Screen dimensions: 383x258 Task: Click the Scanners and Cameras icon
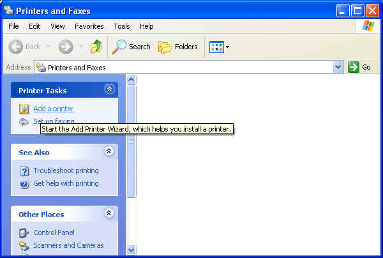click(24, 245)
